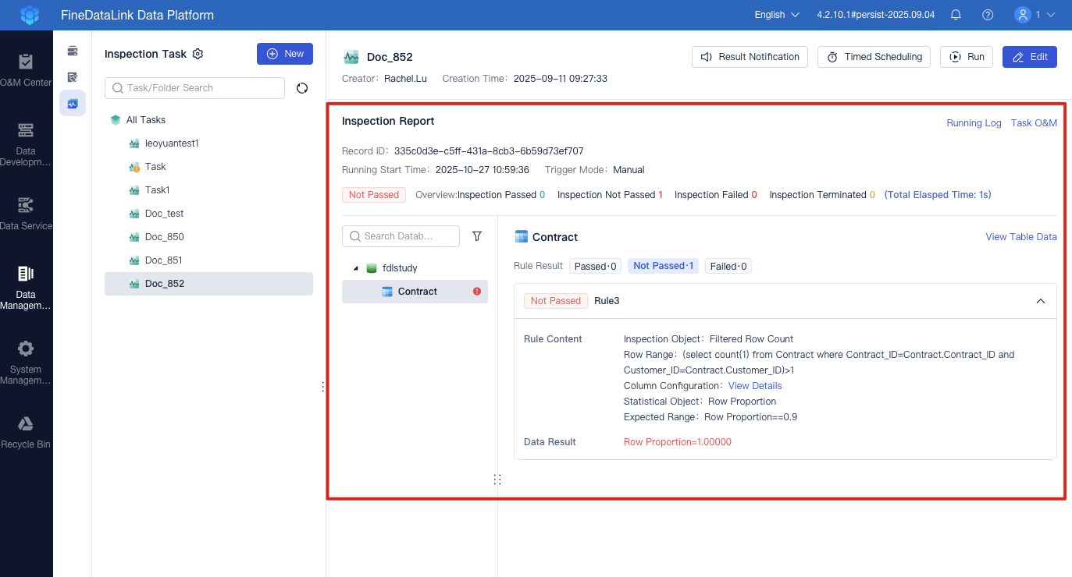Open the Data Management sidebar module
The width and height of the screenshot is (1072, 577).
(x=26, y=287)
